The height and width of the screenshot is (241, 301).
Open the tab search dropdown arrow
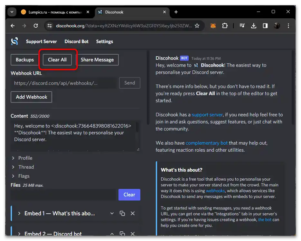[12, 12]
